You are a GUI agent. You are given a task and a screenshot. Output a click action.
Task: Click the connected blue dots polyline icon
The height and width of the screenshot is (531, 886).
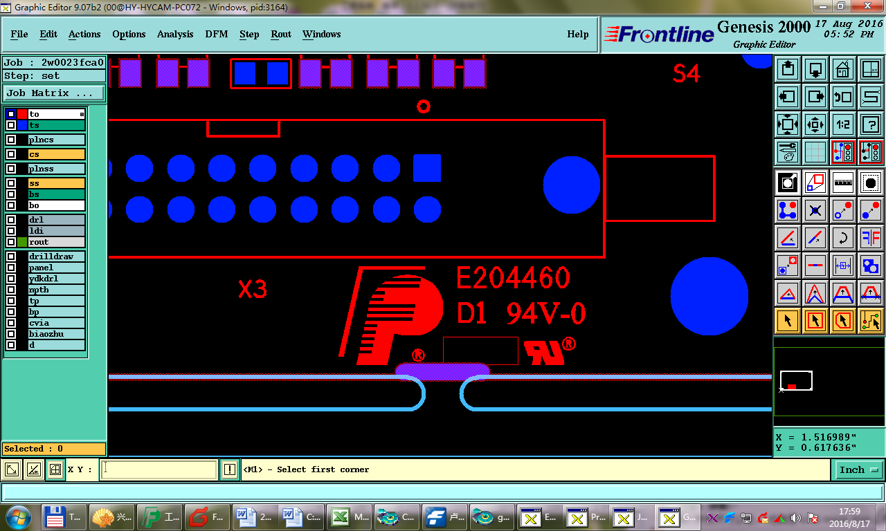[788, 210]
